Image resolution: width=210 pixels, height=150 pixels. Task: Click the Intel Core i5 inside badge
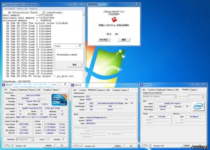pyautogui.click(x=59, y=100)
